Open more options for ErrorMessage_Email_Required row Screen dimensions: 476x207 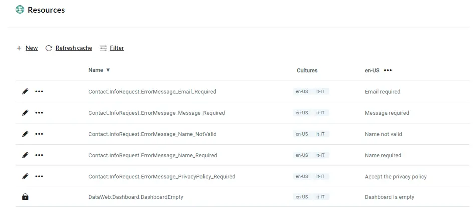[x=39, y=91]
